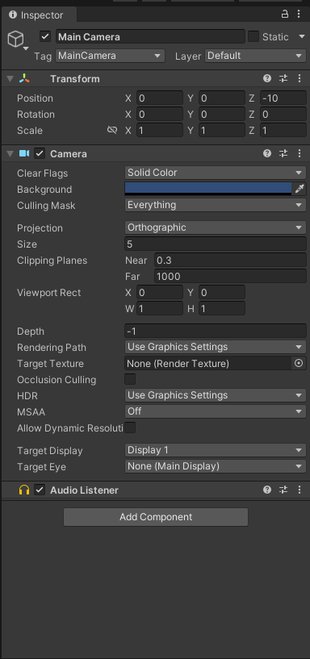Viewport: 310px width, 659px height.
Task: Click Scale X field
Action: (159, 131)
